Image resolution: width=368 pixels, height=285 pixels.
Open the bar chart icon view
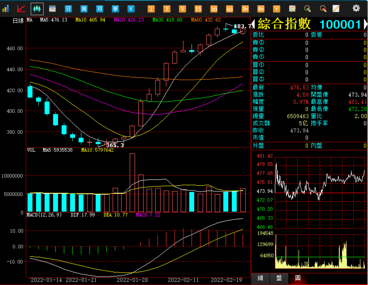click(5, 9)
